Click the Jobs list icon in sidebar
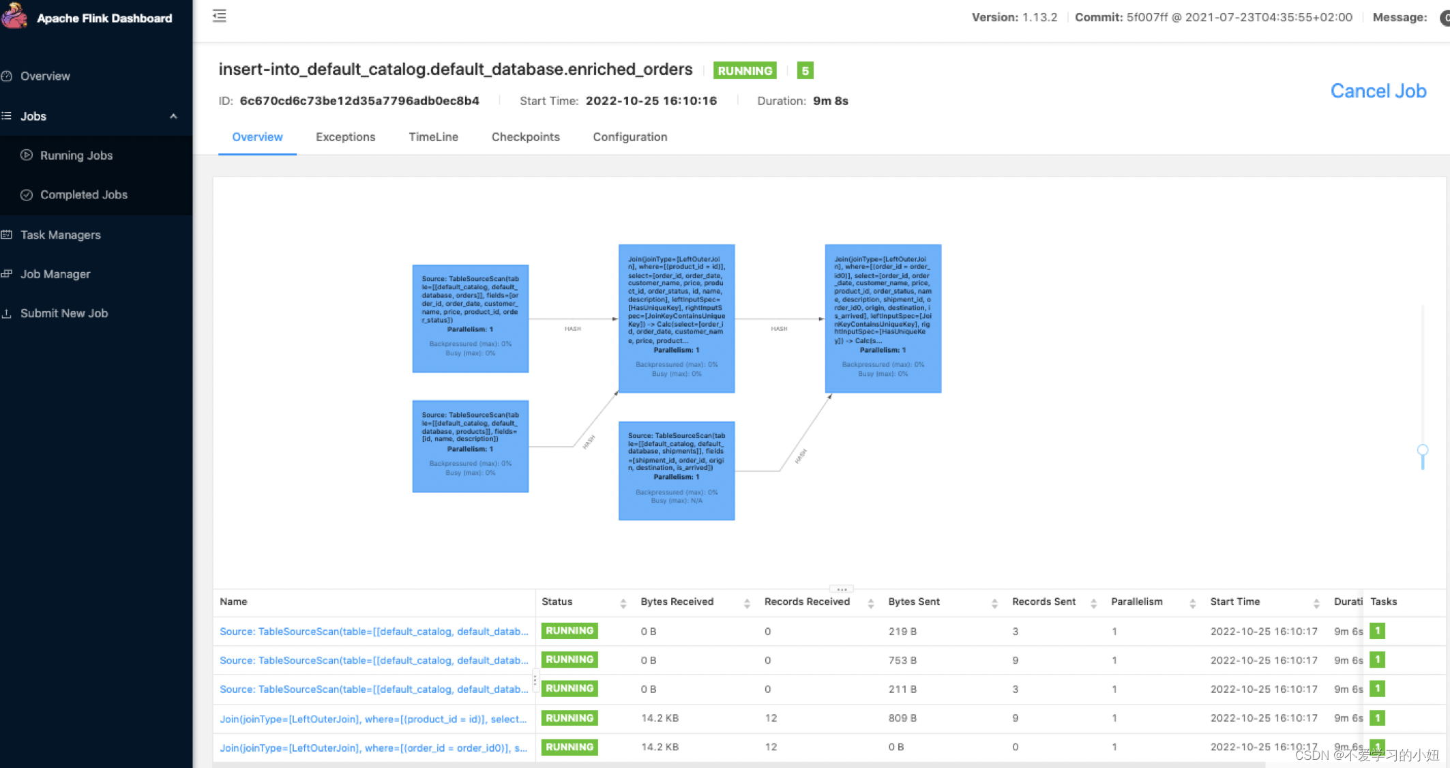Screen dimensions: 1450x768 point(7,116)
